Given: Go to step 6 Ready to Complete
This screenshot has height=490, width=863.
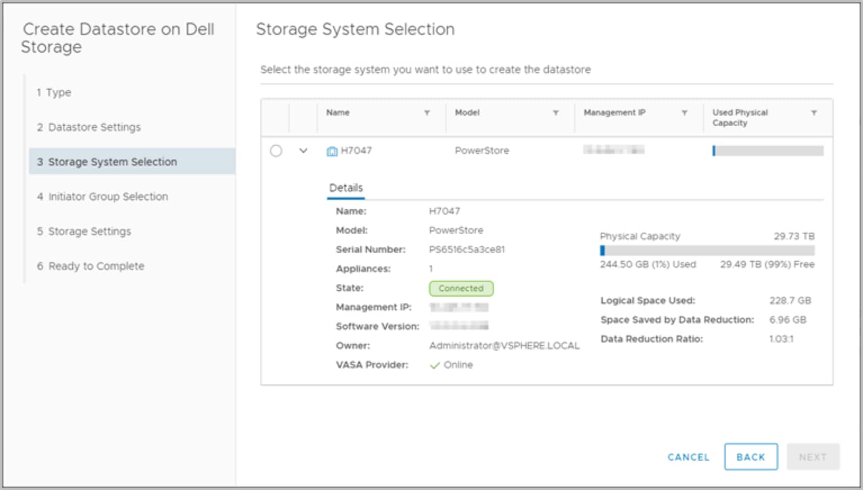Looking at the screenshot, I should [x=91, y=266].
